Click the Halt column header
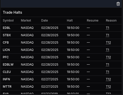Screen dimensions: 123x95 (70, 21)
